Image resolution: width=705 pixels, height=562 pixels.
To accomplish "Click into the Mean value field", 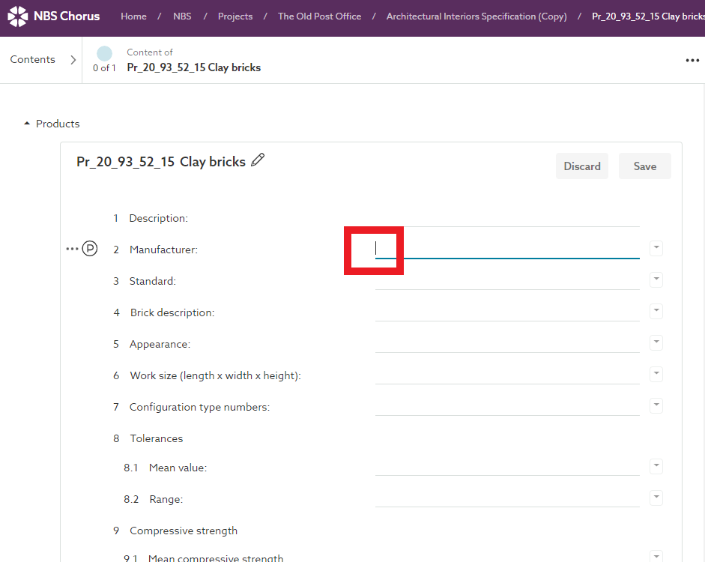I will [x=507, y=467].
